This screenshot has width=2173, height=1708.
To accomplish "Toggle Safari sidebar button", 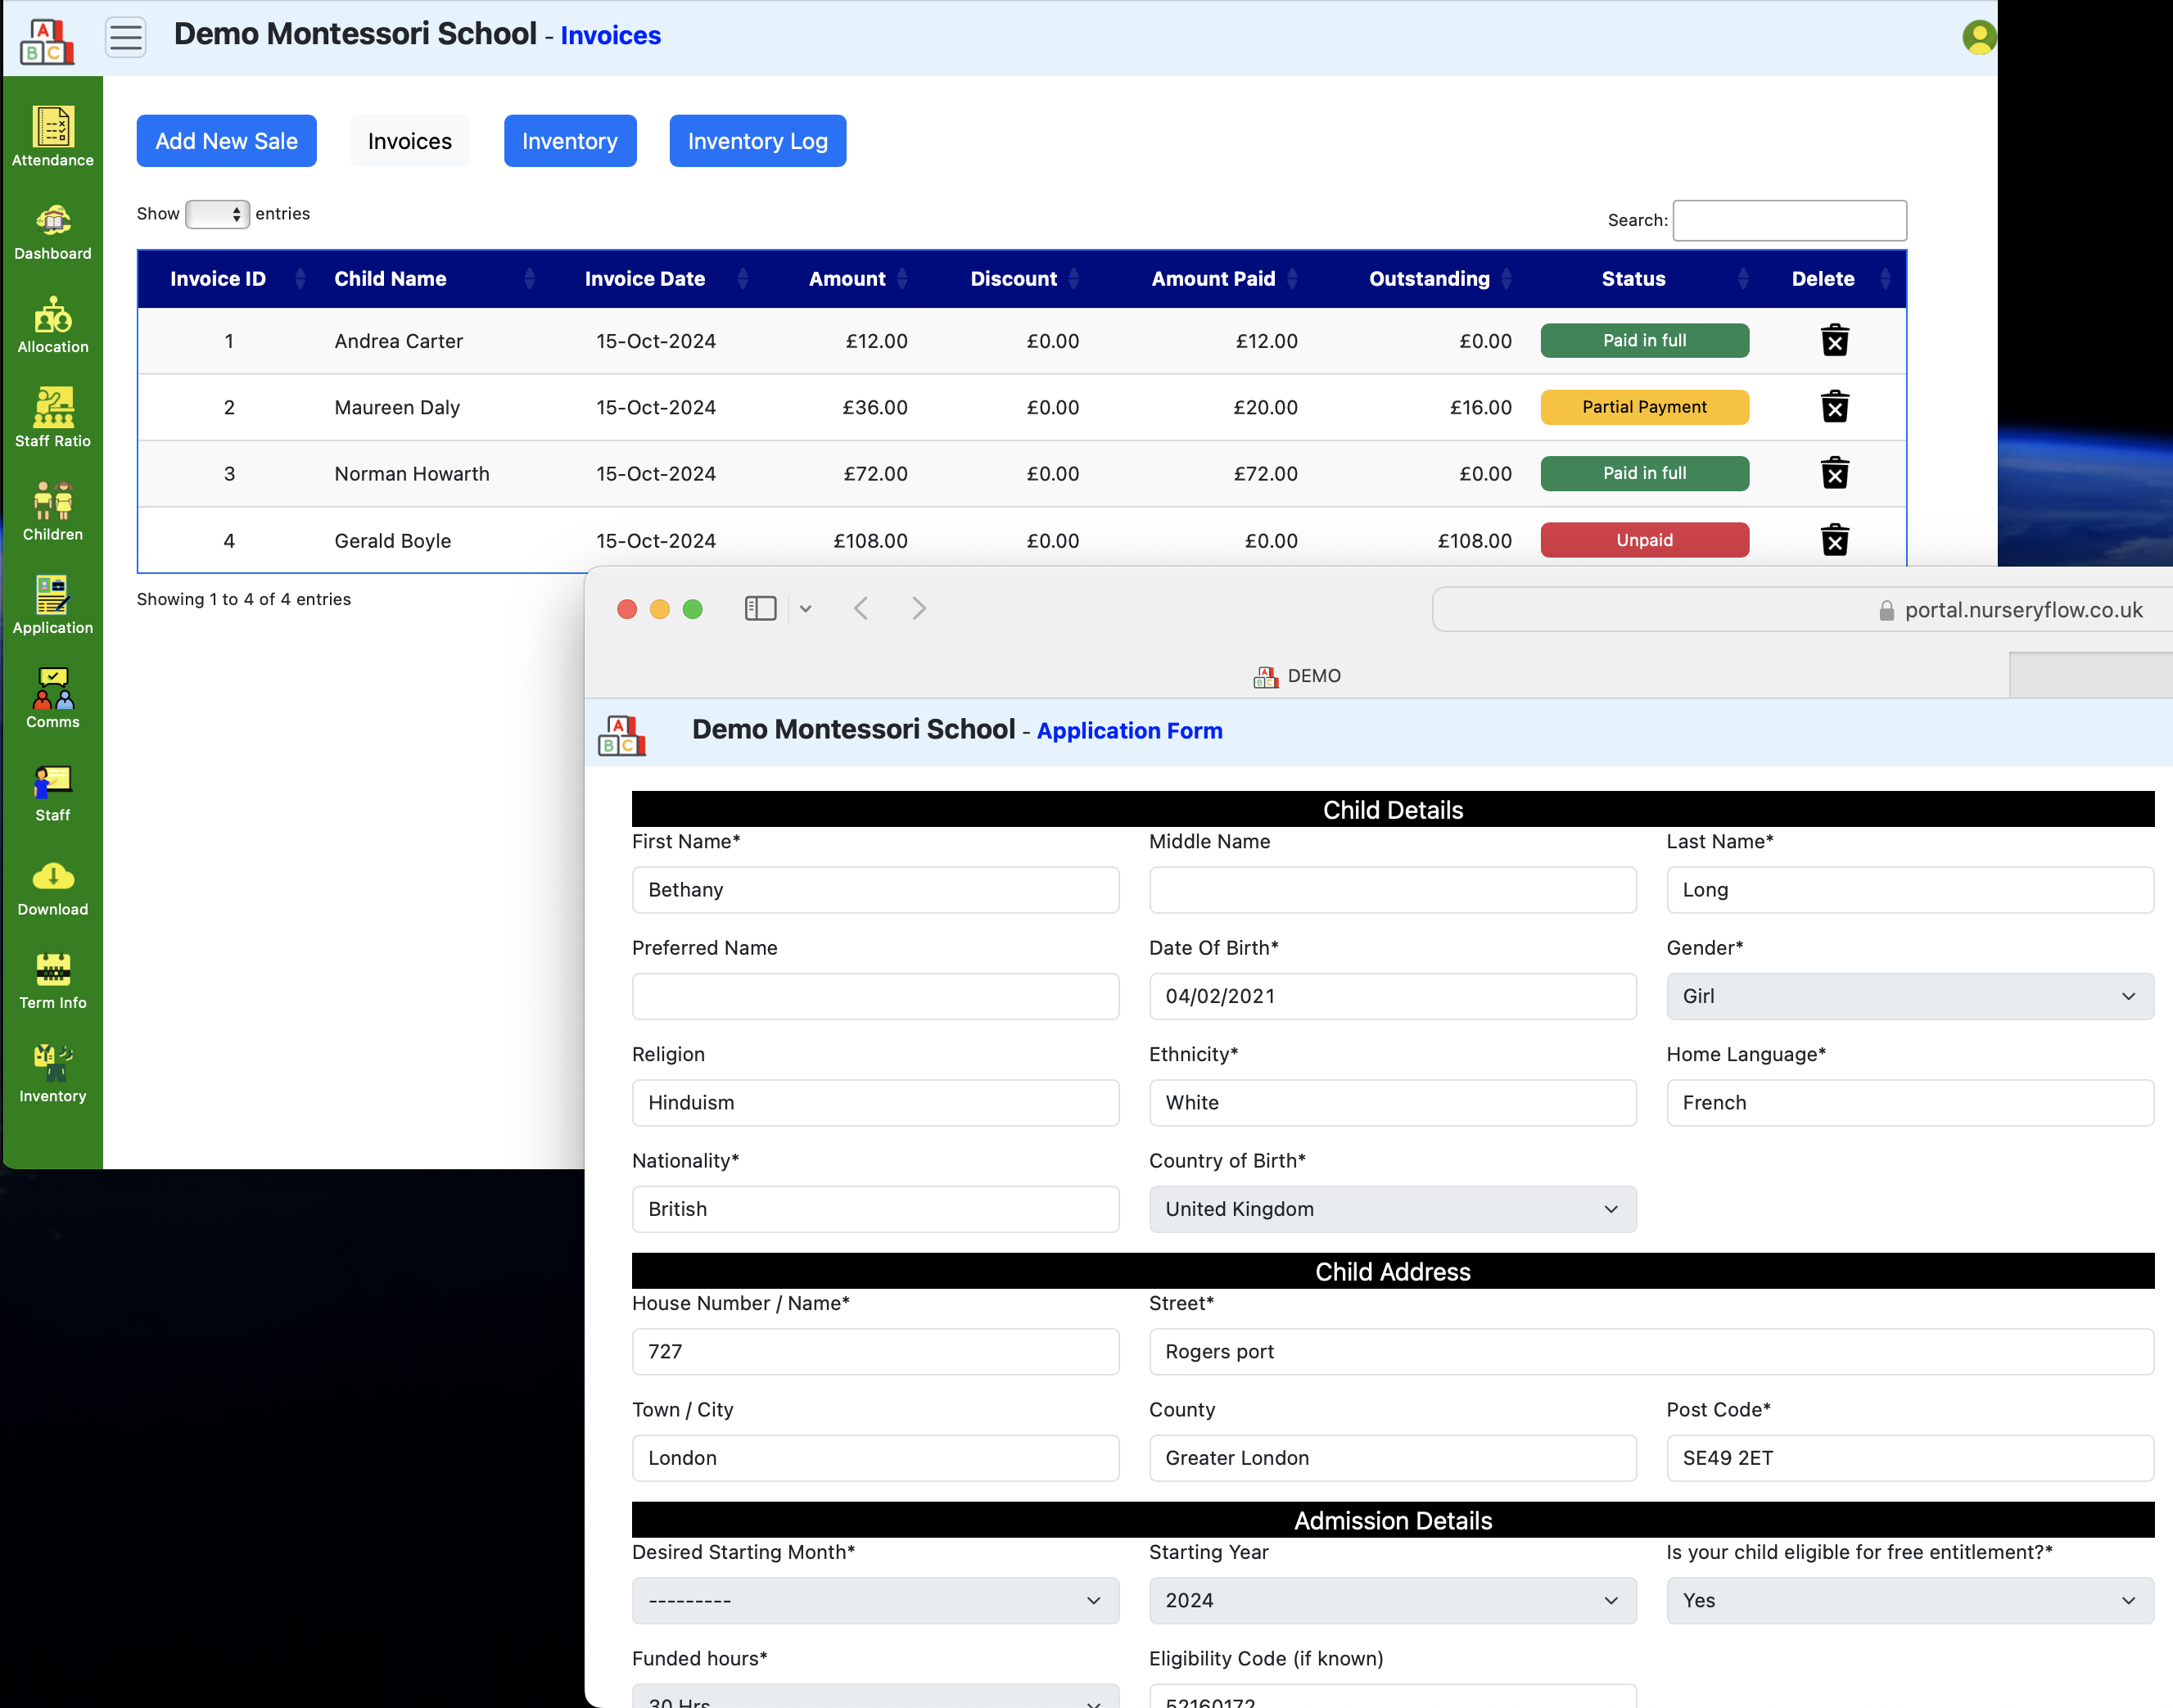I will pyautogui.click(x=760, y=608).
